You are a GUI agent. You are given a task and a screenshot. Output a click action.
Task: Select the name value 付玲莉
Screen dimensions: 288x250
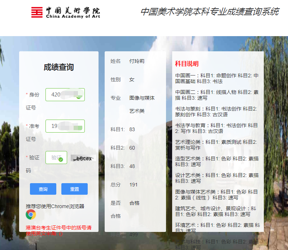137,61
